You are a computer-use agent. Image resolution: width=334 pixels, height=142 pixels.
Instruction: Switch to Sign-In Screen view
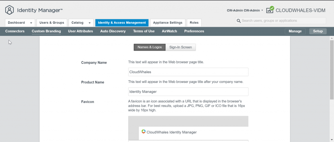tap(181, 47)
